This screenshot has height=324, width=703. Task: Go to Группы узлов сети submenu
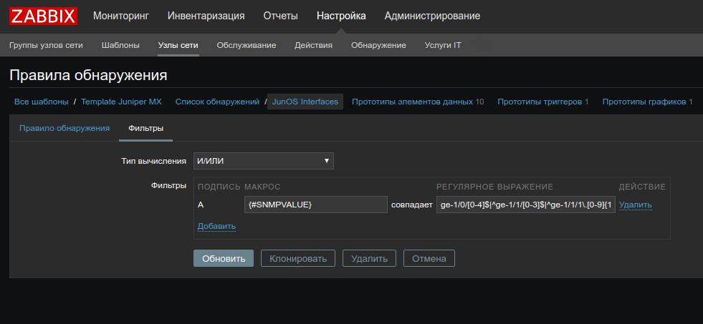46,45
